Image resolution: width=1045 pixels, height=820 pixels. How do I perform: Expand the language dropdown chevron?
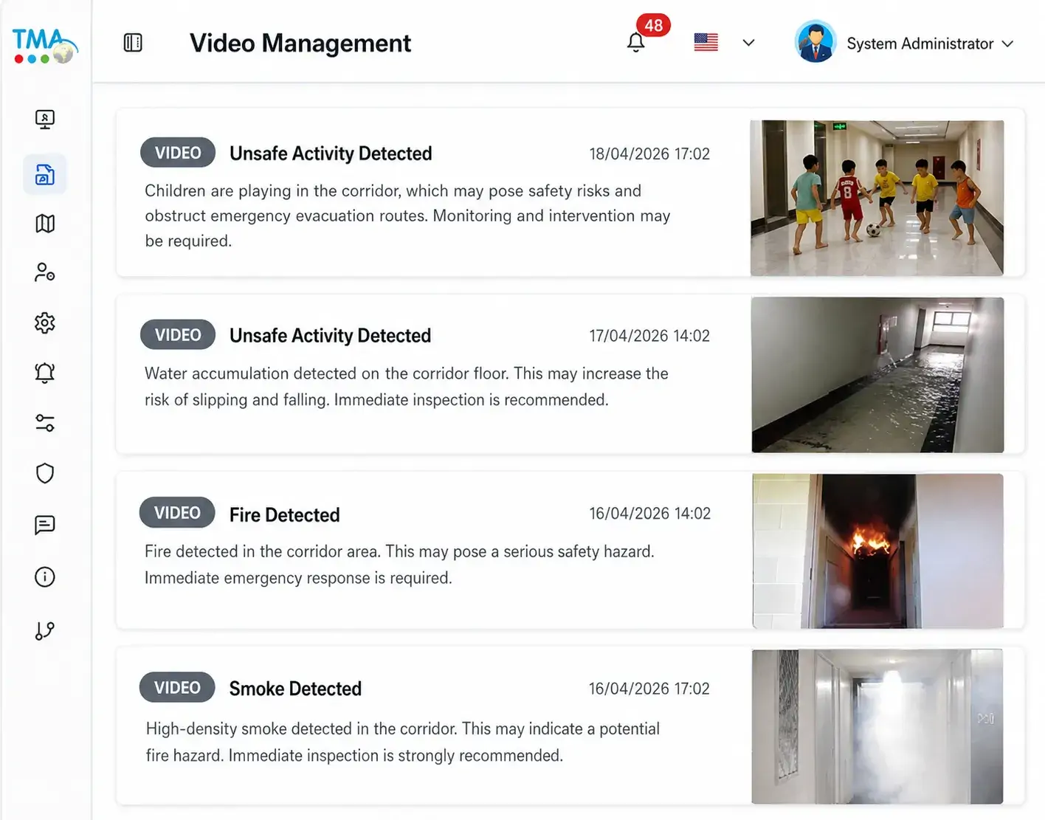[748, 43]
